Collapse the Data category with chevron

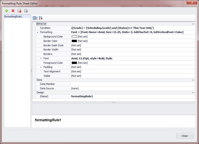pos(193,80)
